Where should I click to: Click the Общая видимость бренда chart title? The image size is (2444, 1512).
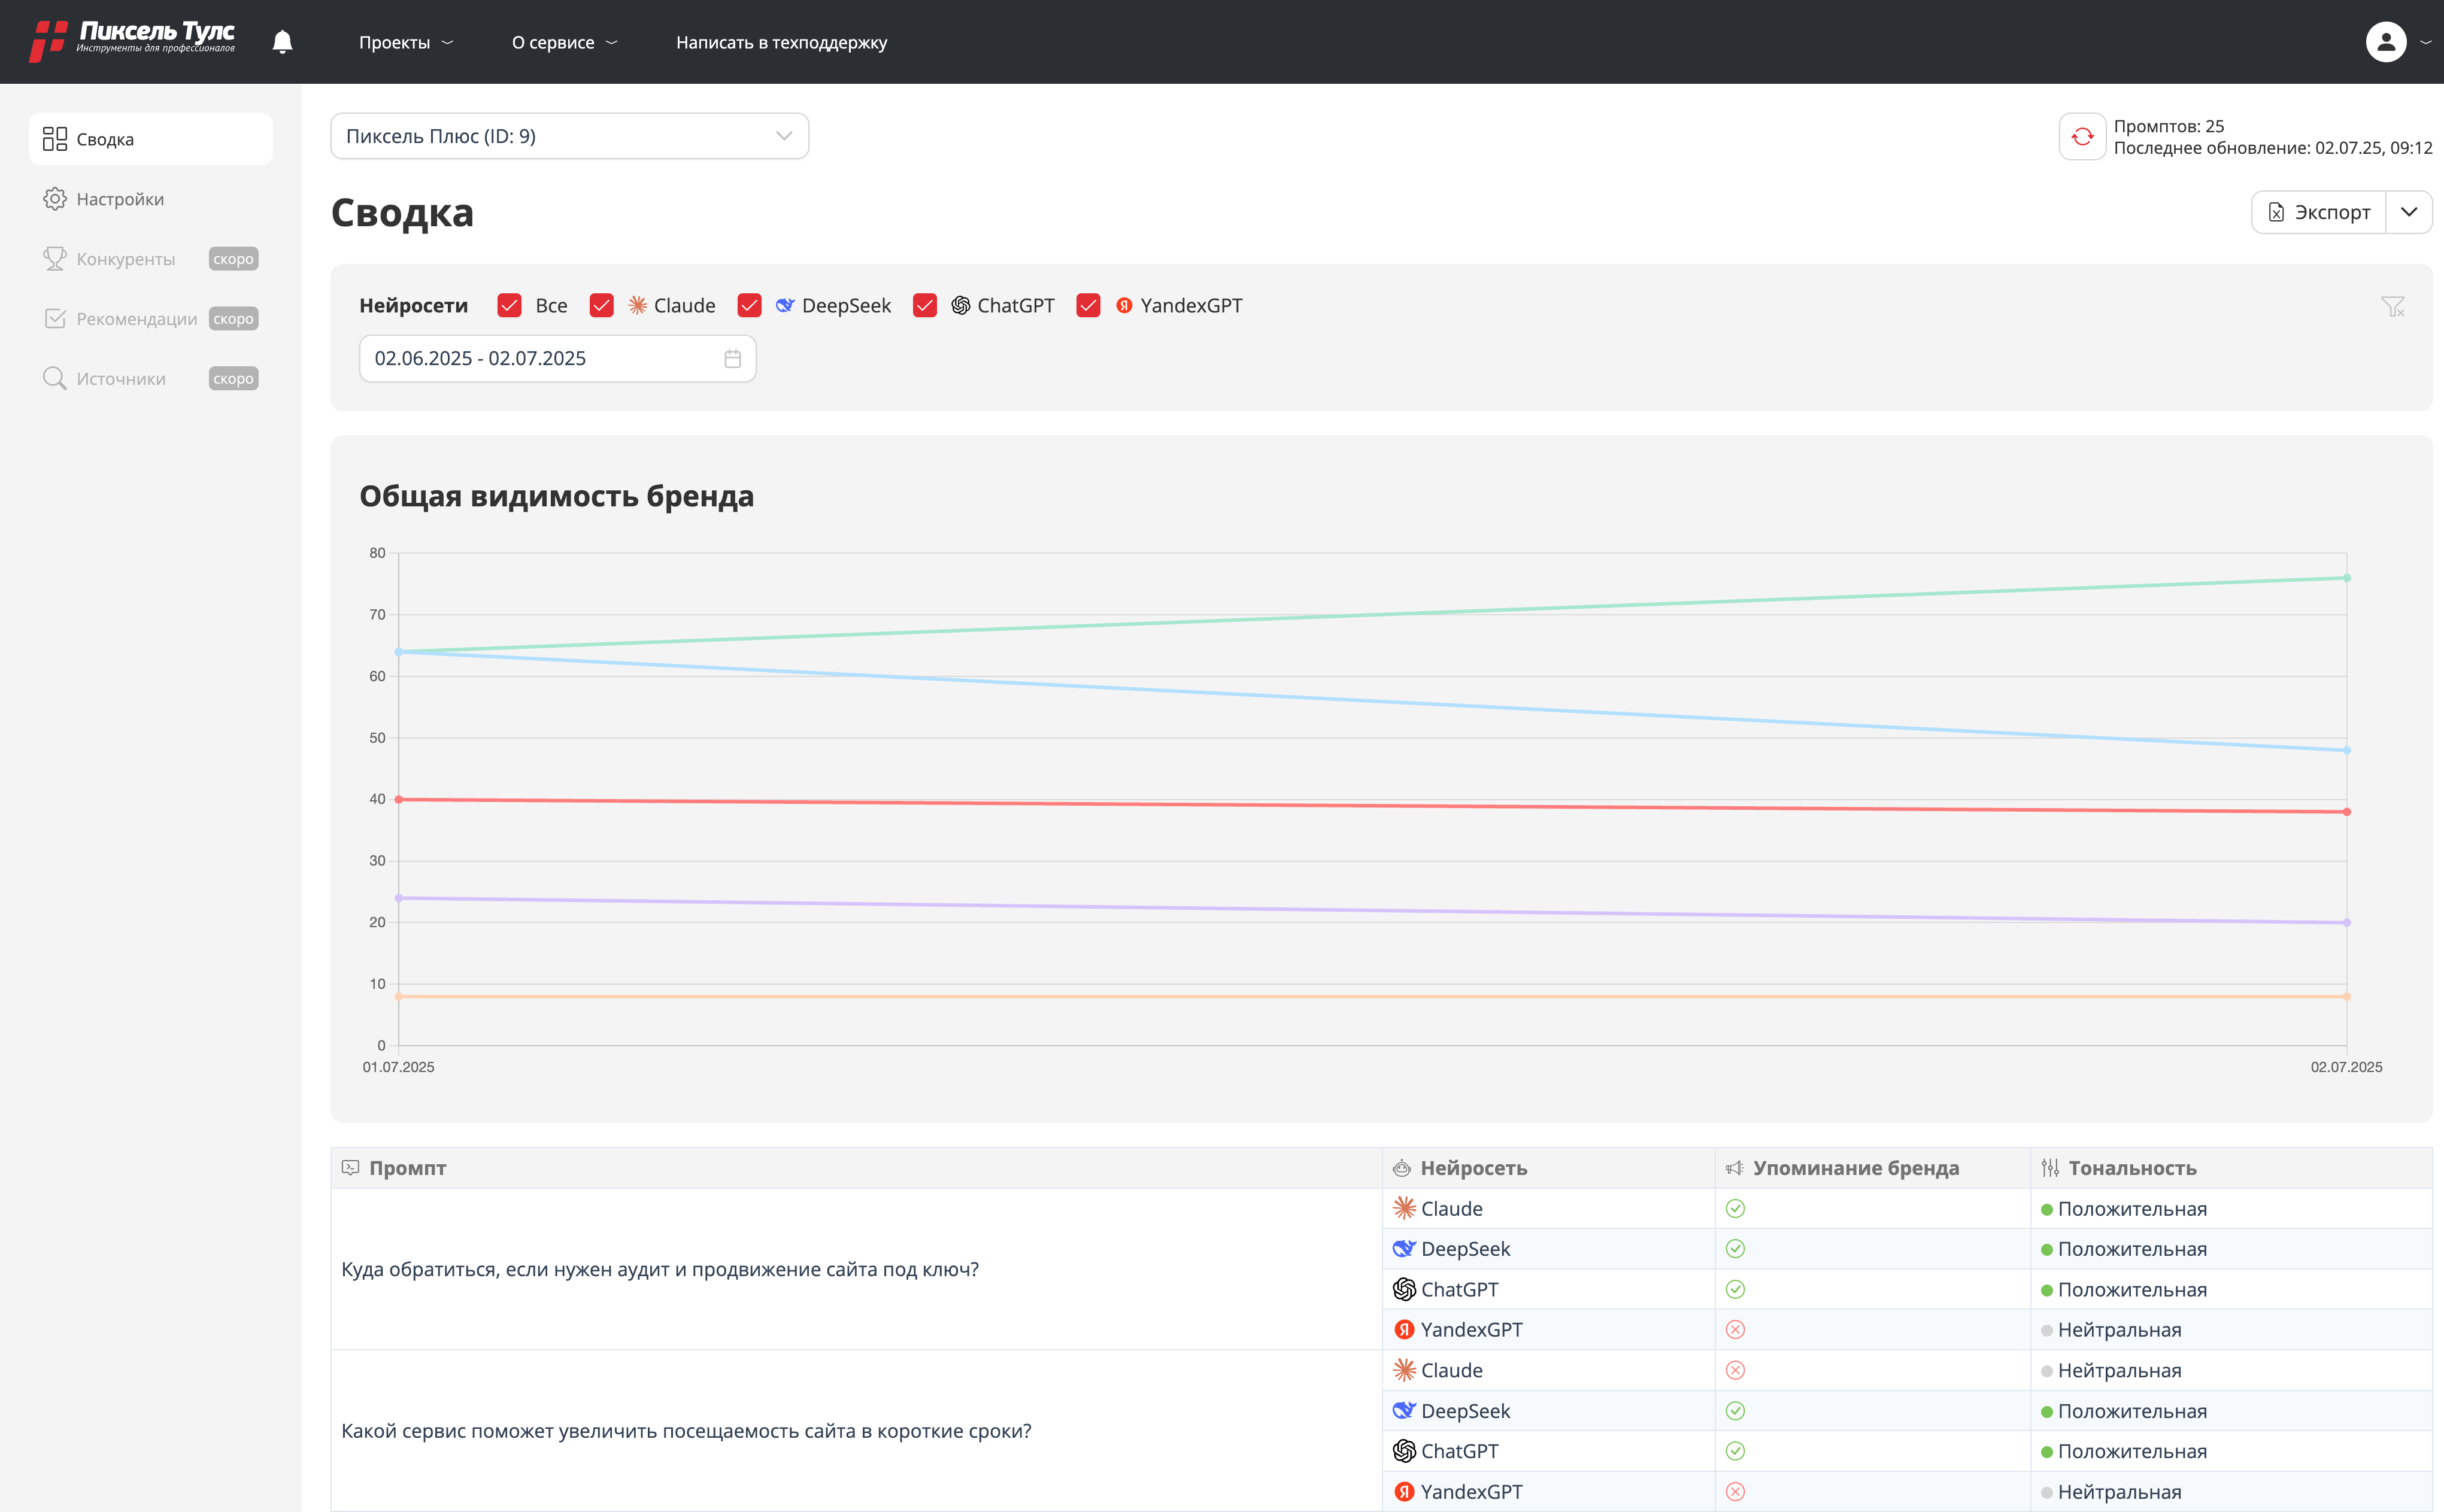pos(556,496)
